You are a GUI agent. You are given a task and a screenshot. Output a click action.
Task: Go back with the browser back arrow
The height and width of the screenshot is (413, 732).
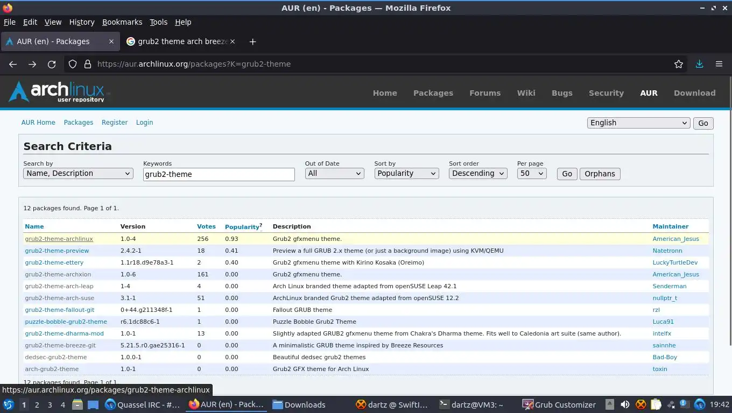click(13, 64)
